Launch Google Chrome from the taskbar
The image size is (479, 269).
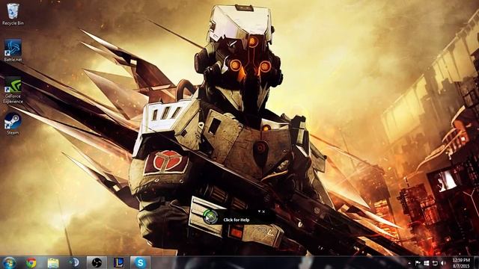tap(31, 262)
